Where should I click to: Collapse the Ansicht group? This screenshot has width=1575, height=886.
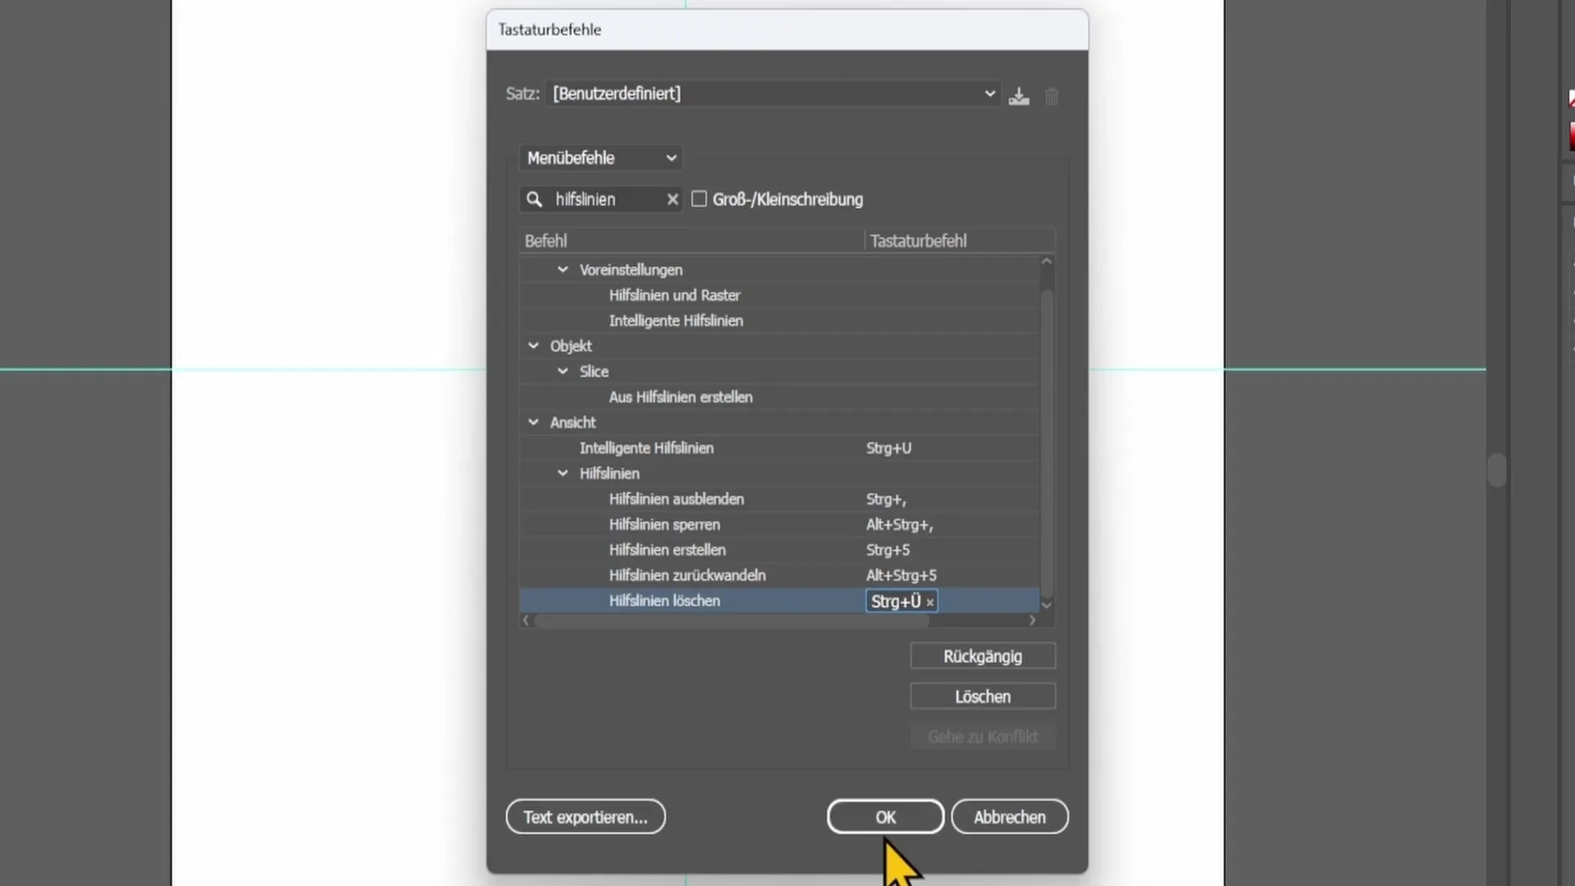pos(533,422)
